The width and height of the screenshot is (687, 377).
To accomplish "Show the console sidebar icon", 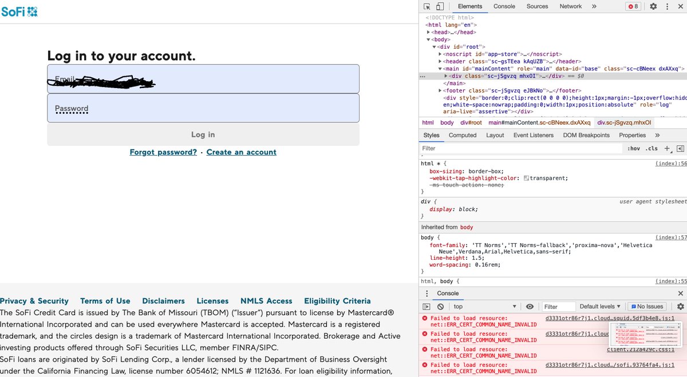I will (427, 307).
